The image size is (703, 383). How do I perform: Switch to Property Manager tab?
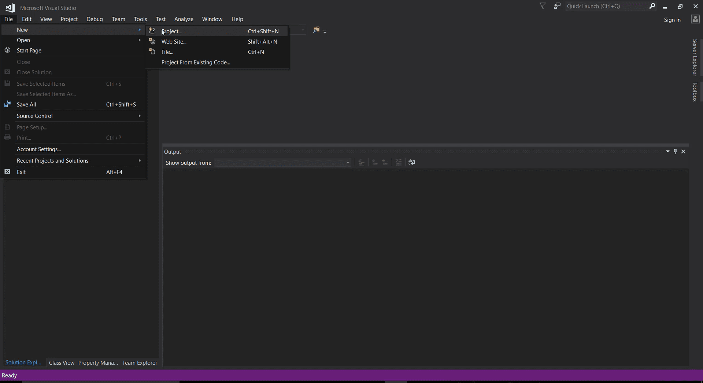(98, 362)
